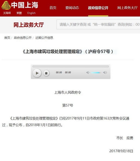Seek on the audio progress bar
This screenshot has height=161, width=140.
[71, 66]
